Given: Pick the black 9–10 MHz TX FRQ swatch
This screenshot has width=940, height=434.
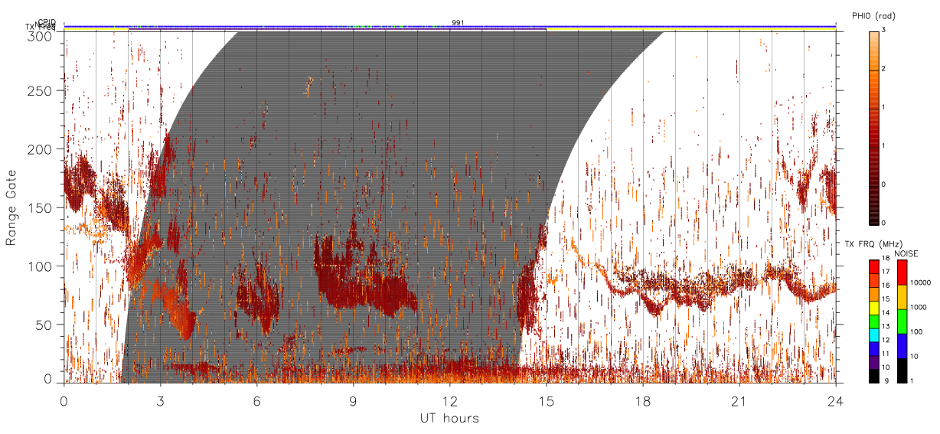Looking at the screenshot, I should point(873,376).
